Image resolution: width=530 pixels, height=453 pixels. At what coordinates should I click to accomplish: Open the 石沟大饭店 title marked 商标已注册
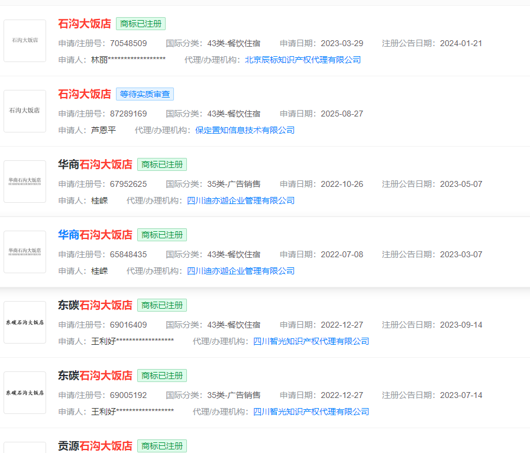(85, 24)
